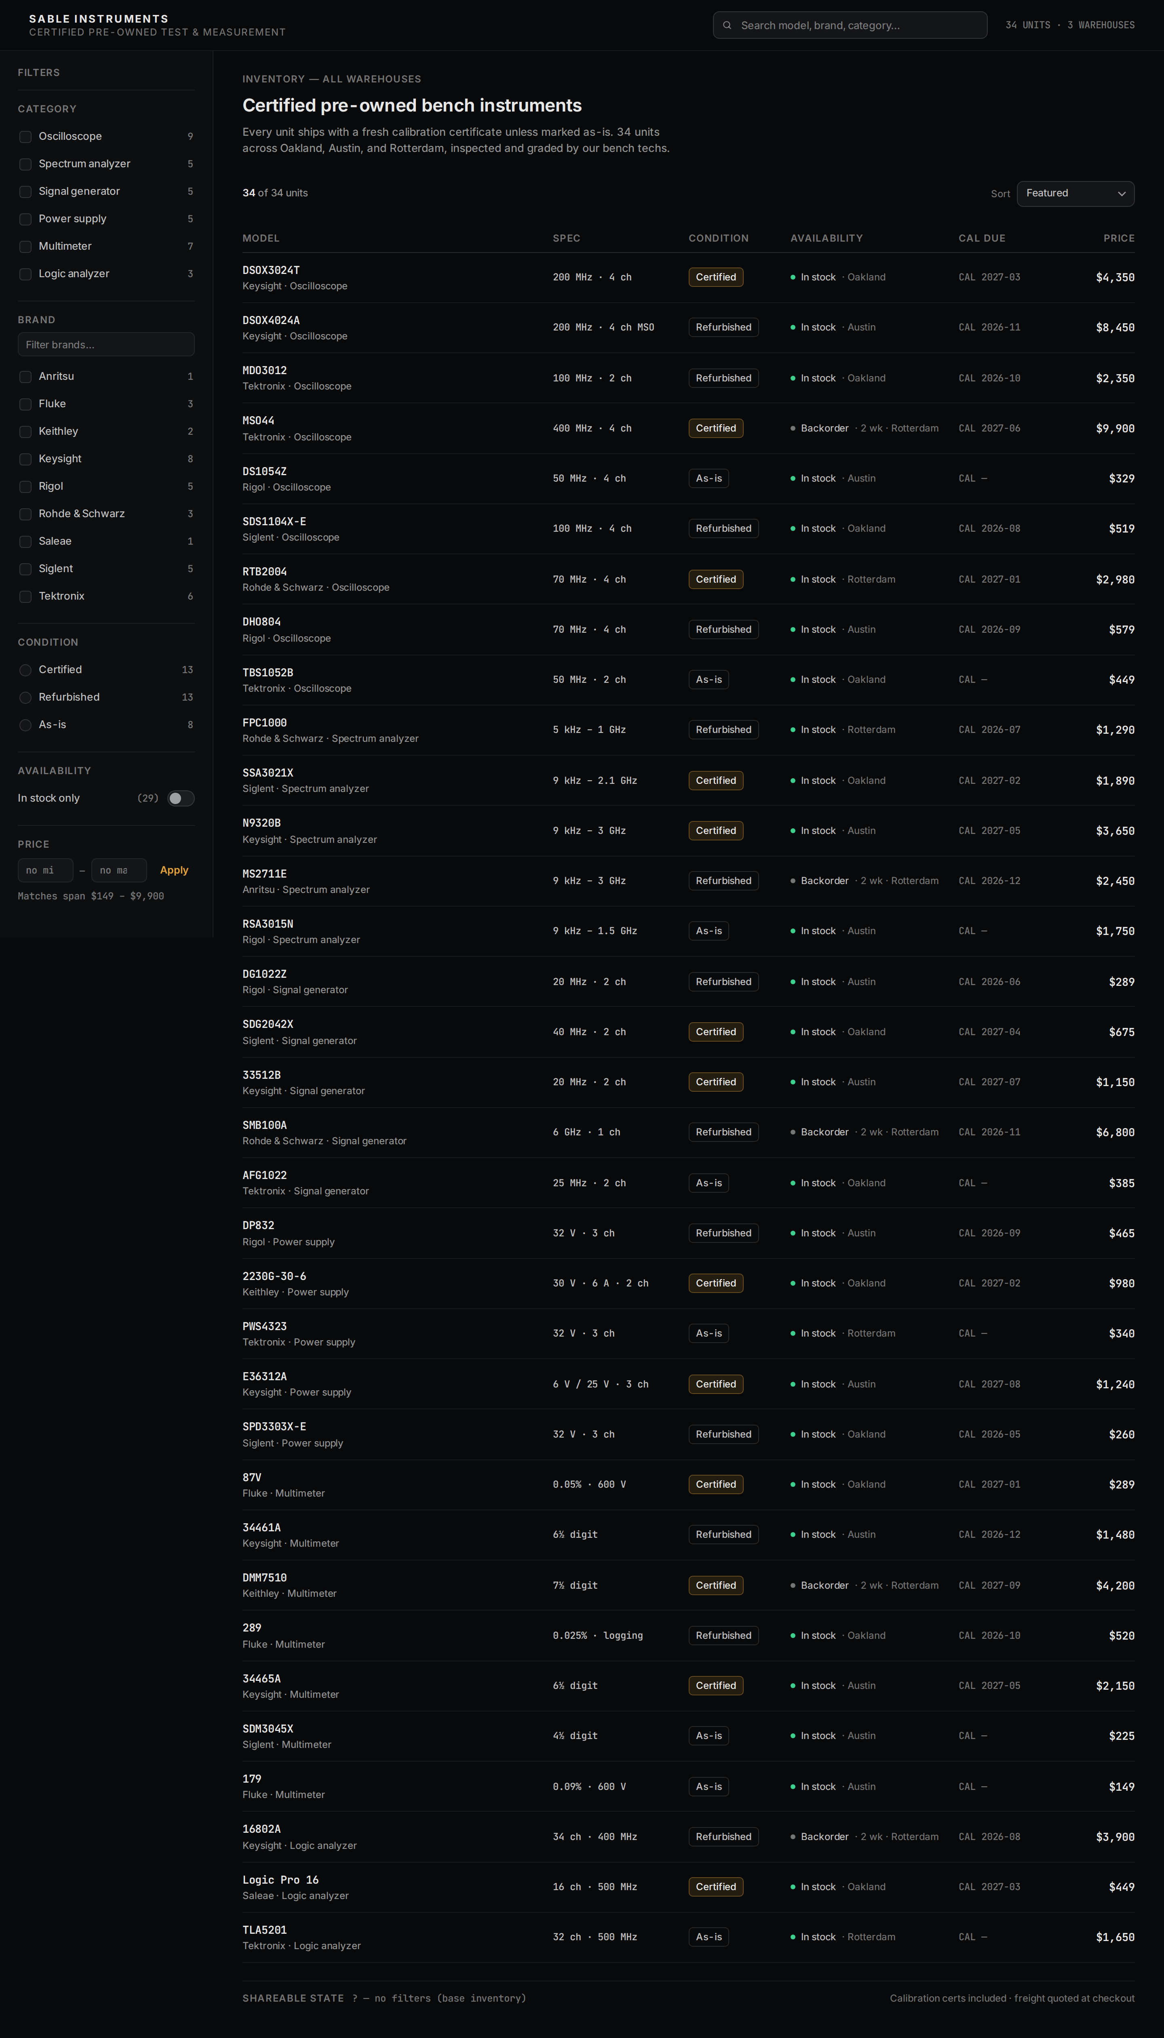Select the DS1054Z Rigol listing
The image size is (1164, 2038).
(688, 479)
